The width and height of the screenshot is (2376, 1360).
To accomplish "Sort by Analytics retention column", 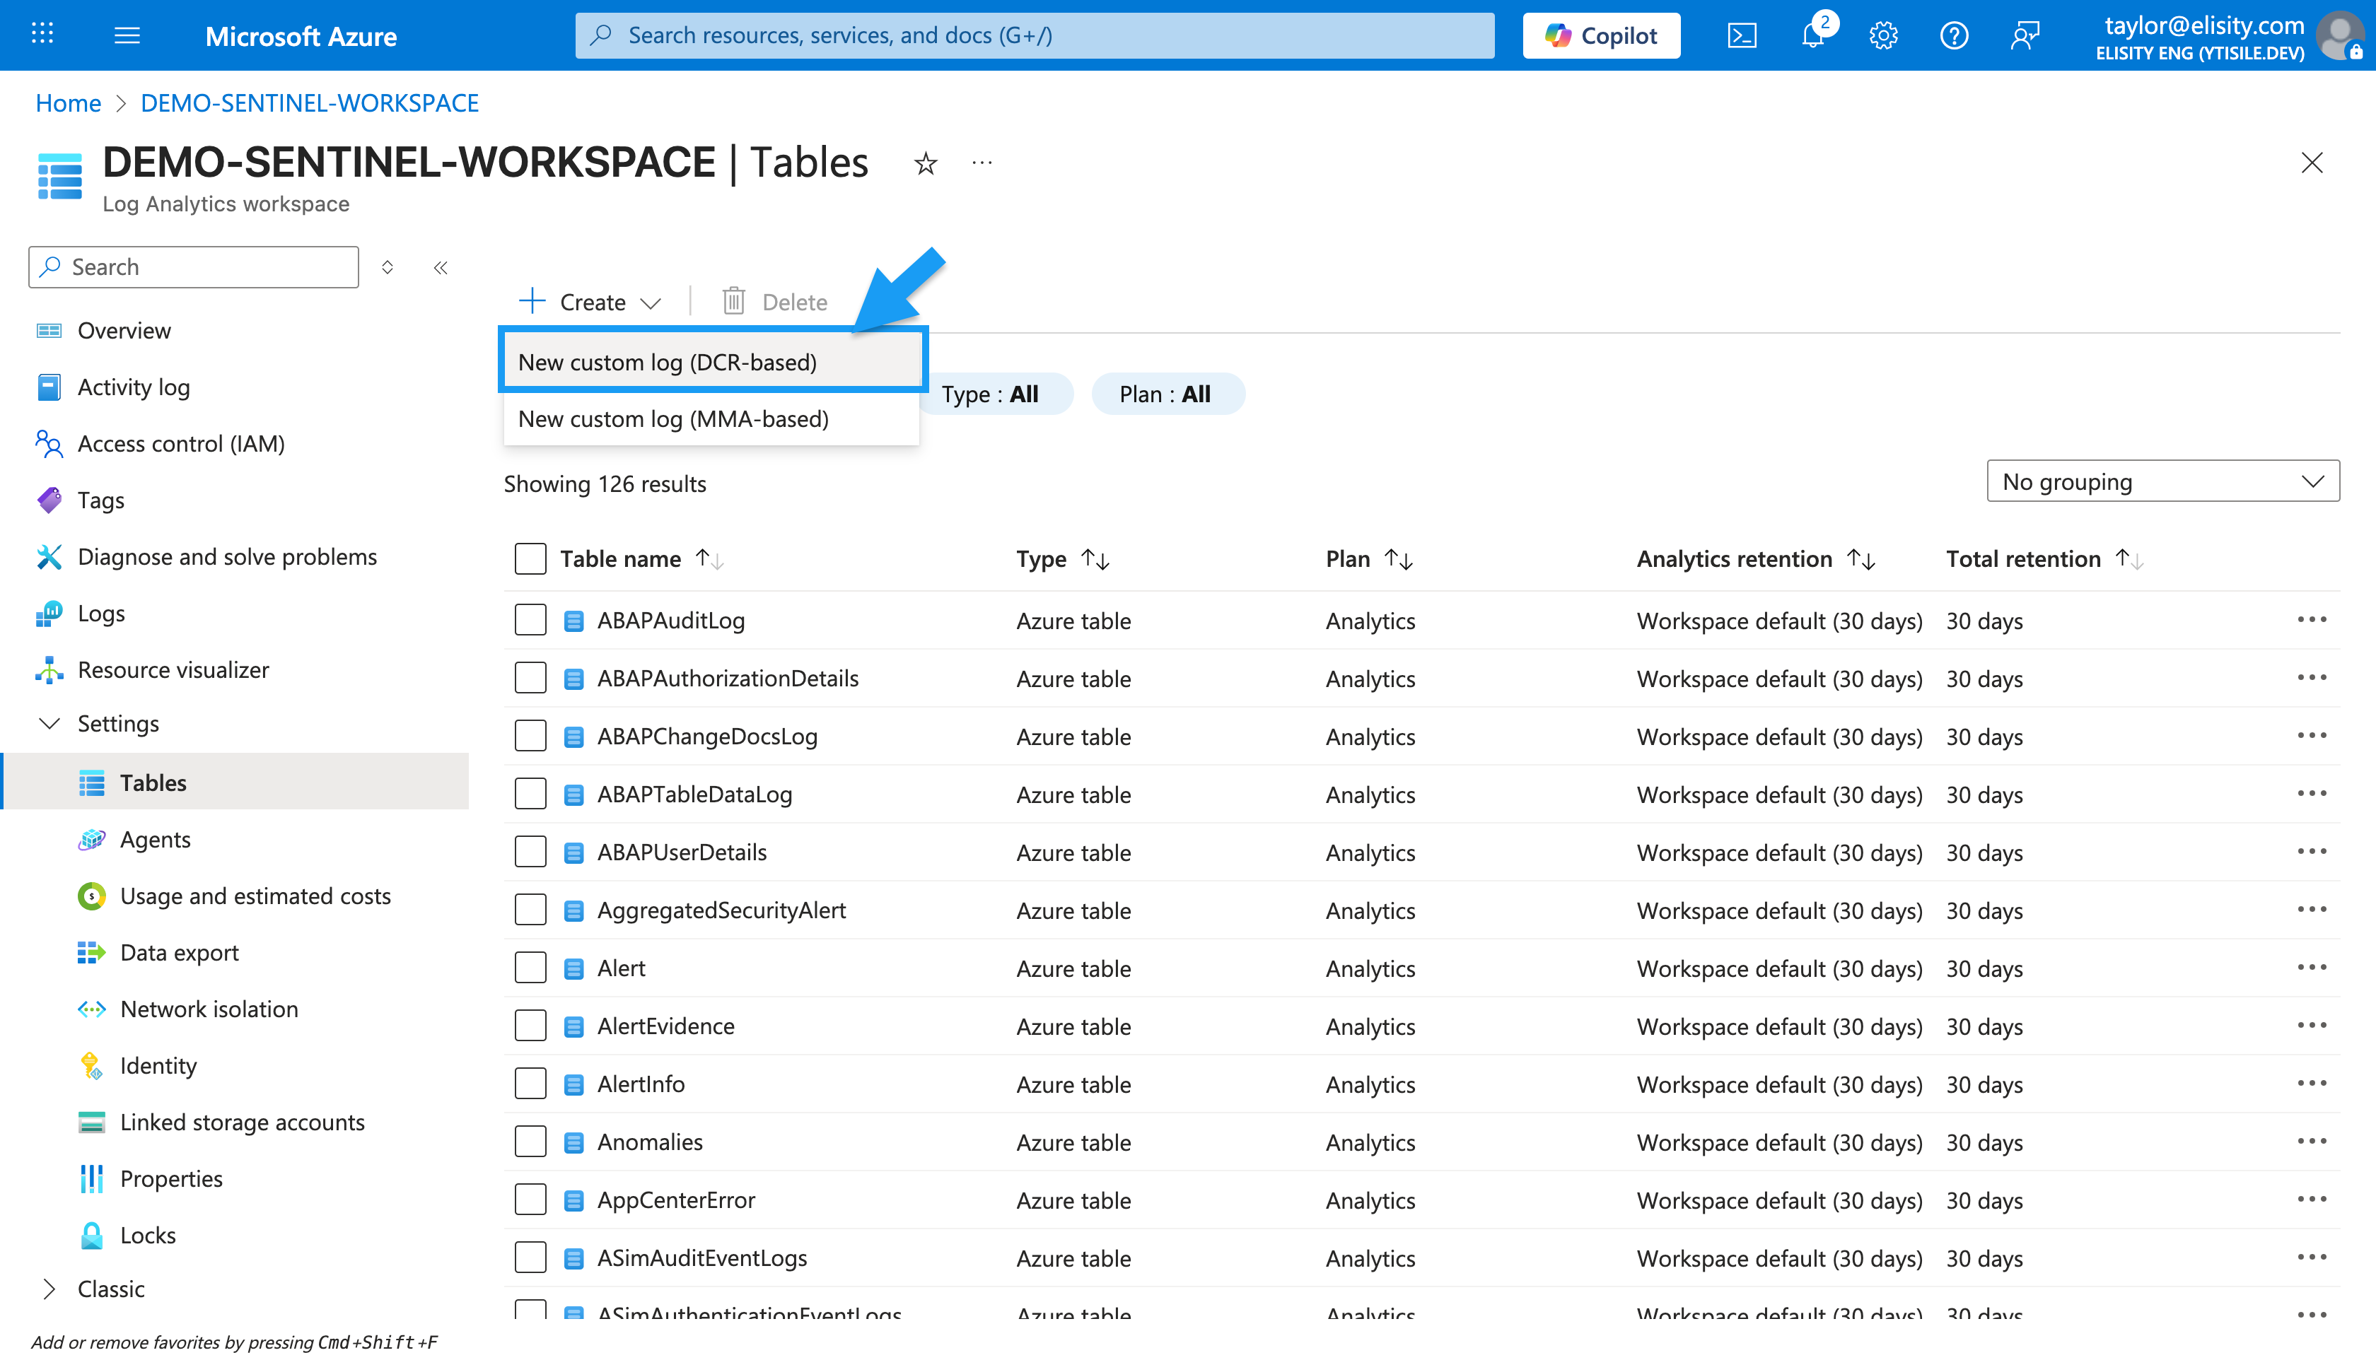I will (1861, 558).
